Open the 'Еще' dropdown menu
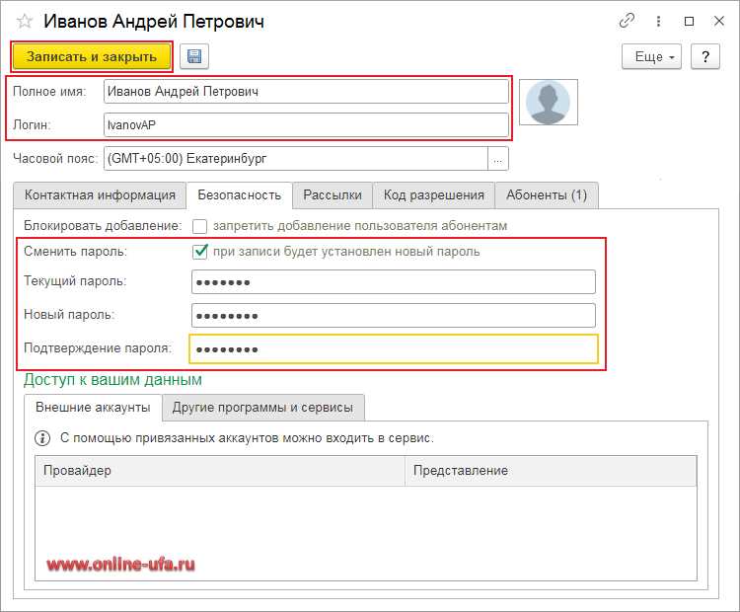The height and width of the screenshot is (612, 740). pos(651,56)
